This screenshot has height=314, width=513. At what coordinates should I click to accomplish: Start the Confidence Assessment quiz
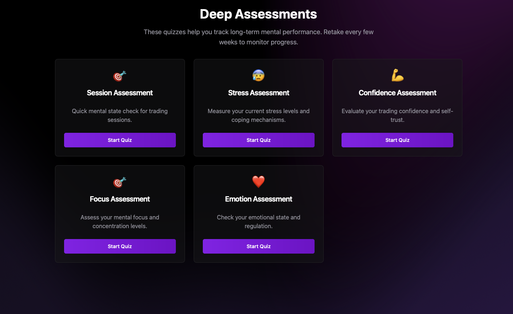[x=397, y=140]
